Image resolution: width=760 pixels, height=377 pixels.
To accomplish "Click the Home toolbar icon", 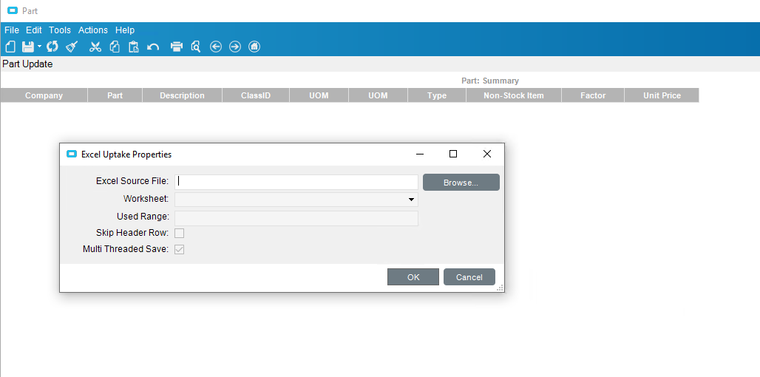I will pos(254,47).
